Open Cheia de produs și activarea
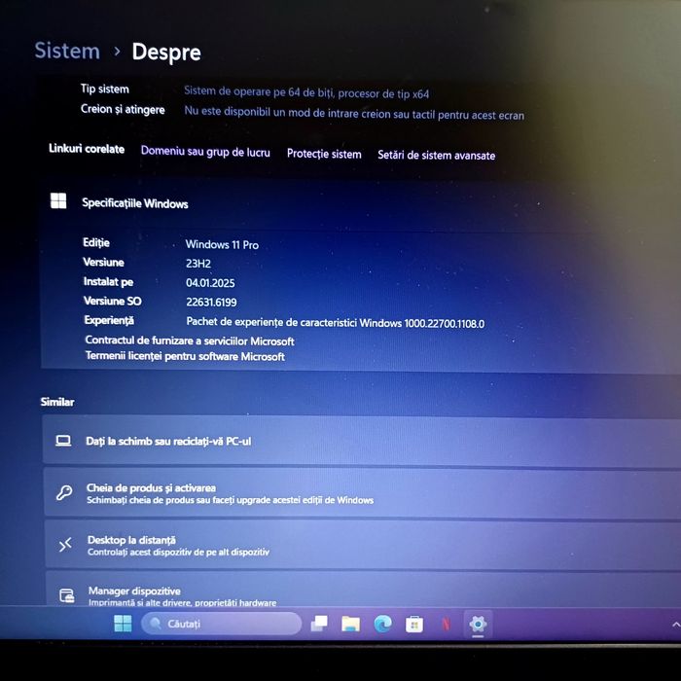Viewport: 681px width, 681px height. tap(362, 493)
